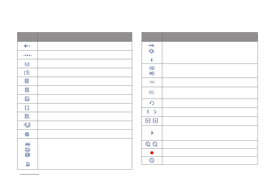This screenshot has height=186, width=274.
Task: Click the share upload arrow icon
Action: tap(27, 72)
